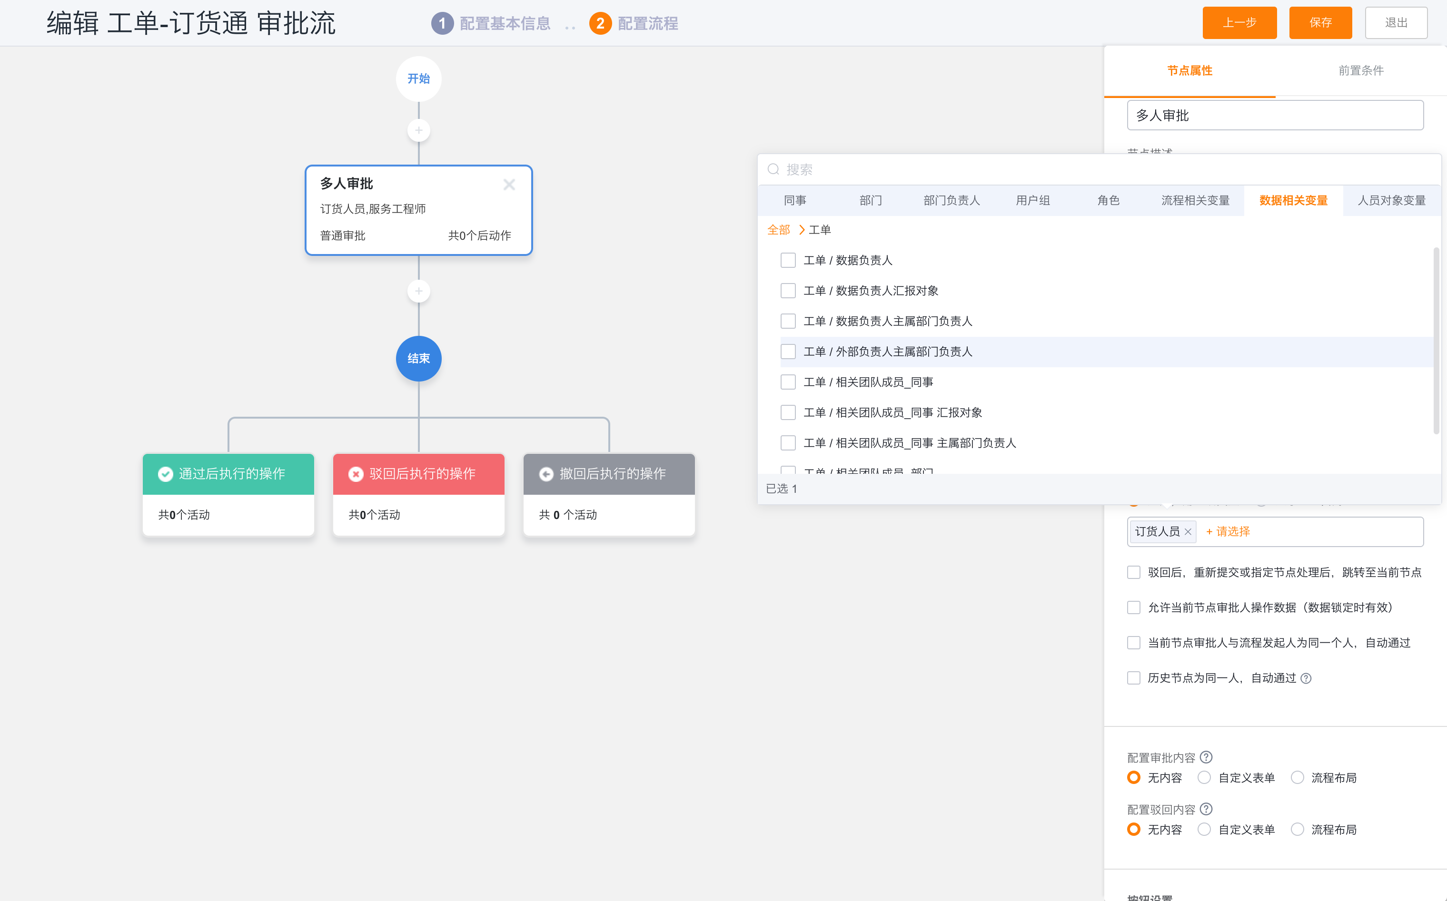Click the 开始 start node

(418, 78)
